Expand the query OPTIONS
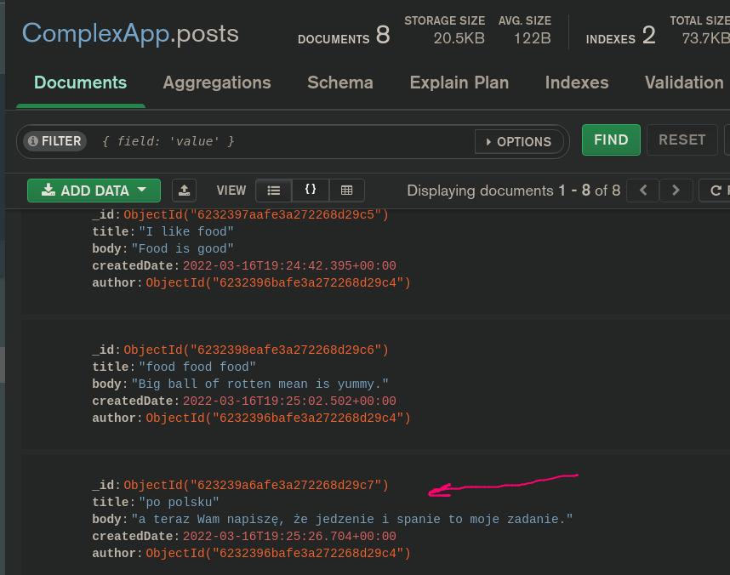730x575 pixels. click(x=518, y=142)
